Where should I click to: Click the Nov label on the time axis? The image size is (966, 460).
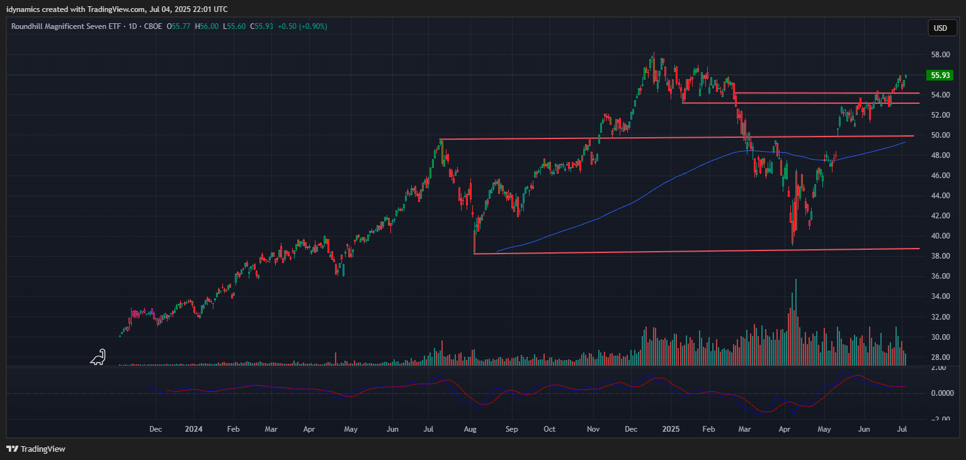(593, 429)
